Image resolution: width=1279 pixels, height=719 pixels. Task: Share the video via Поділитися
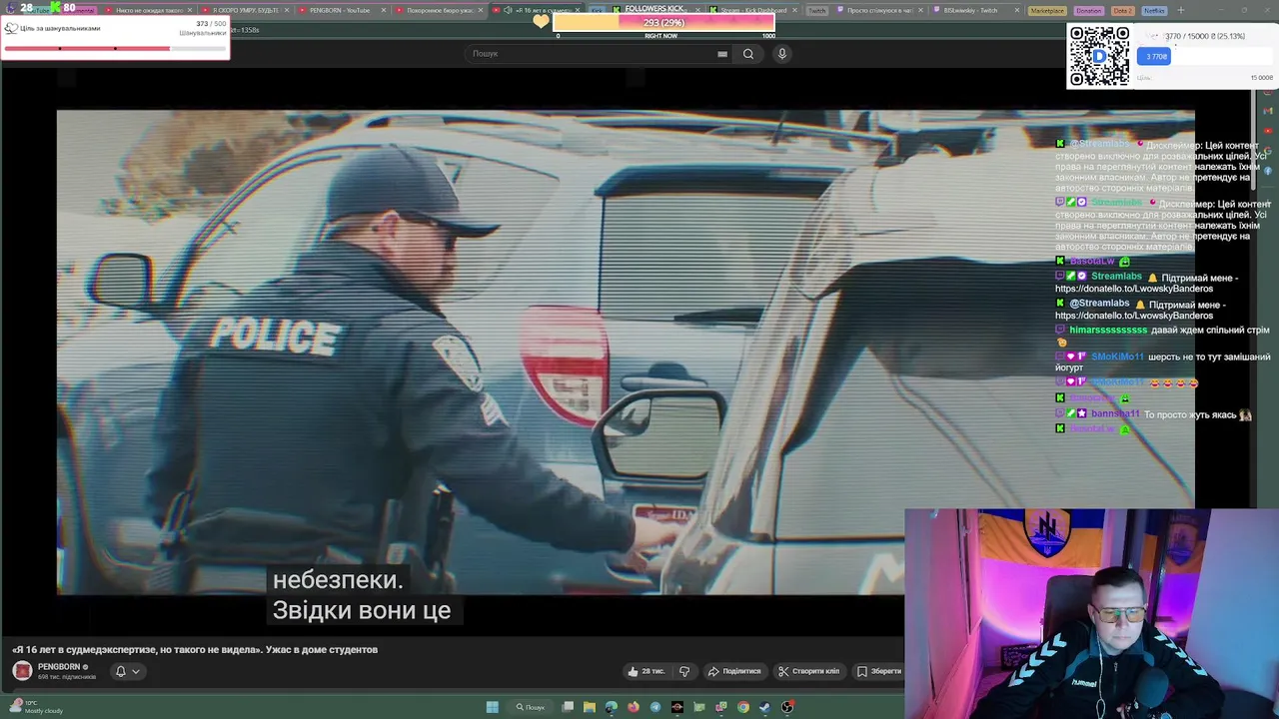[734, 671]
